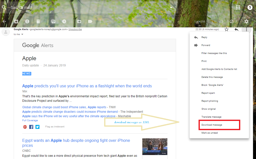
Task: Open the search options dropdown arrow
Action: 171,7
